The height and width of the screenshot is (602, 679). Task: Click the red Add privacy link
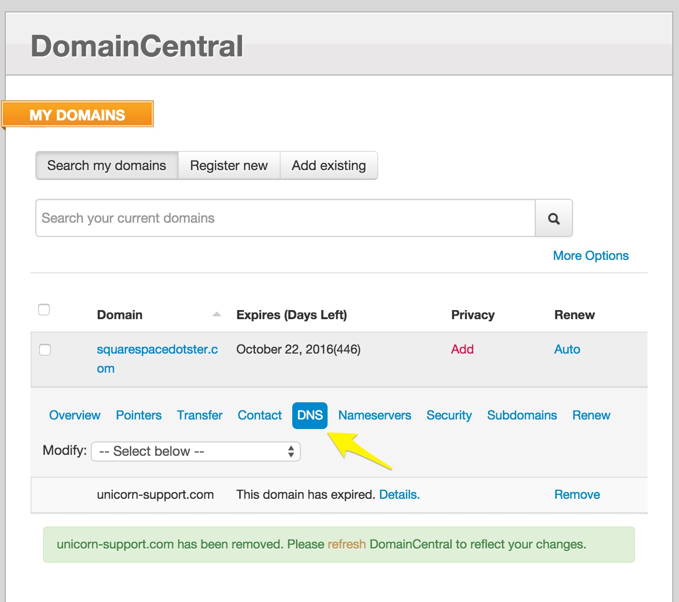(462, 349)
